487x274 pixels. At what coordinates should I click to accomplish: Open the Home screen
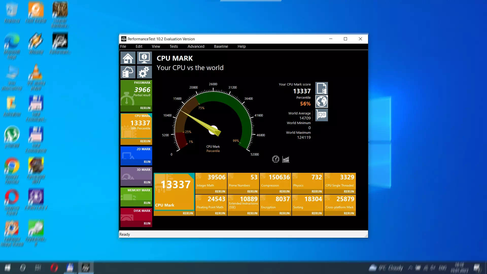point(128,58)
